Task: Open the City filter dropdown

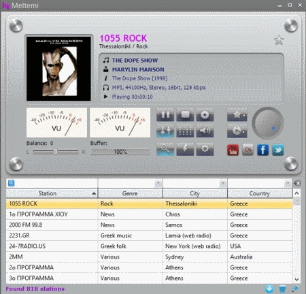Action: (223, 183)
